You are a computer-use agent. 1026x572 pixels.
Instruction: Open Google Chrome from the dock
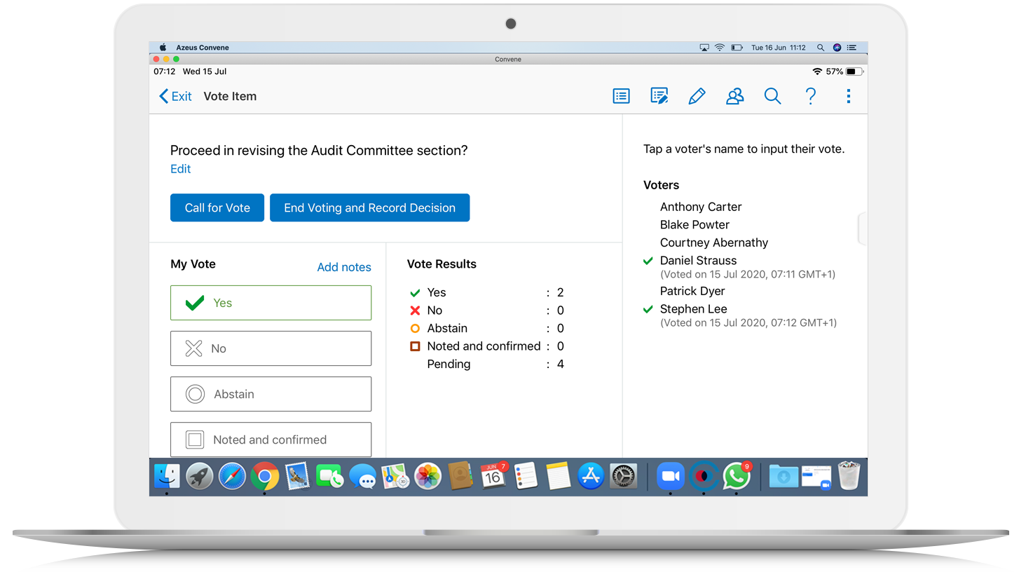pos(265,477)
